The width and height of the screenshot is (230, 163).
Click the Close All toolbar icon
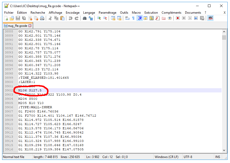coord(36,18)
